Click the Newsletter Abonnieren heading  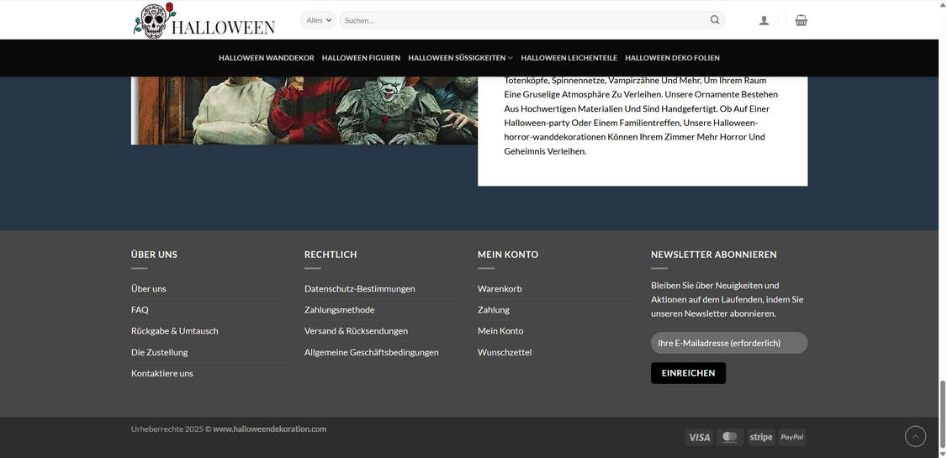[714, 255]
